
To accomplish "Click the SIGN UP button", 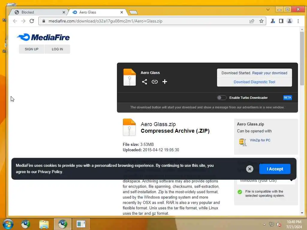I will [x=31, y=49].
